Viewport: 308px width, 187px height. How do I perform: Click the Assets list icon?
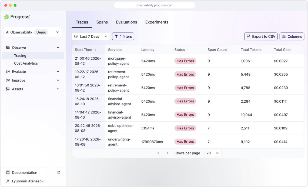(x=8, y=89)
